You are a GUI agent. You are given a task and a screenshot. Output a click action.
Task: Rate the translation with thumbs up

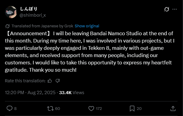click(x=50, y=81)
